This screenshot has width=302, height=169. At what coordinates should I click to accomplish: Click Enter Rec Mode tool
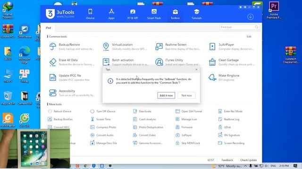[230, 111]
